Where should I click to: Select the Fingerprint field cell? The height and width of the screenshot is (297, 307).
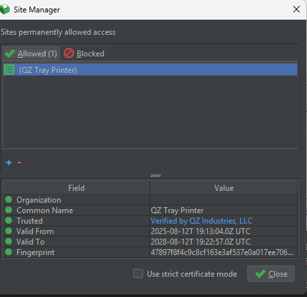(76, 252)
